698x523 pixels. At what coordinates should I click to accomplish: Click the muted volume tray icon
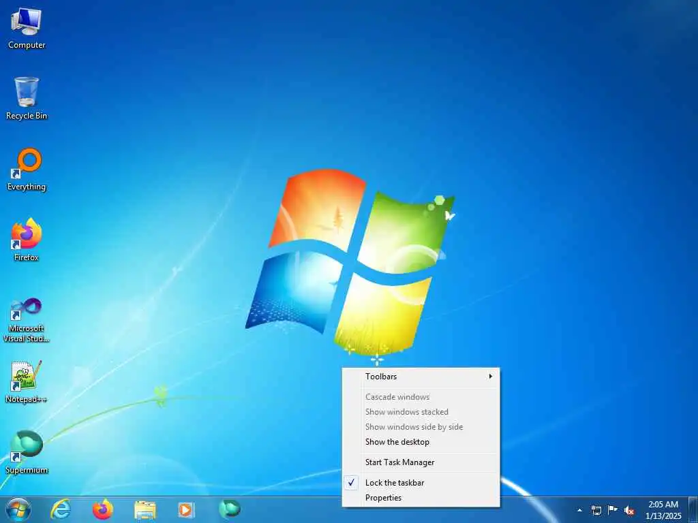click(629, 511)
